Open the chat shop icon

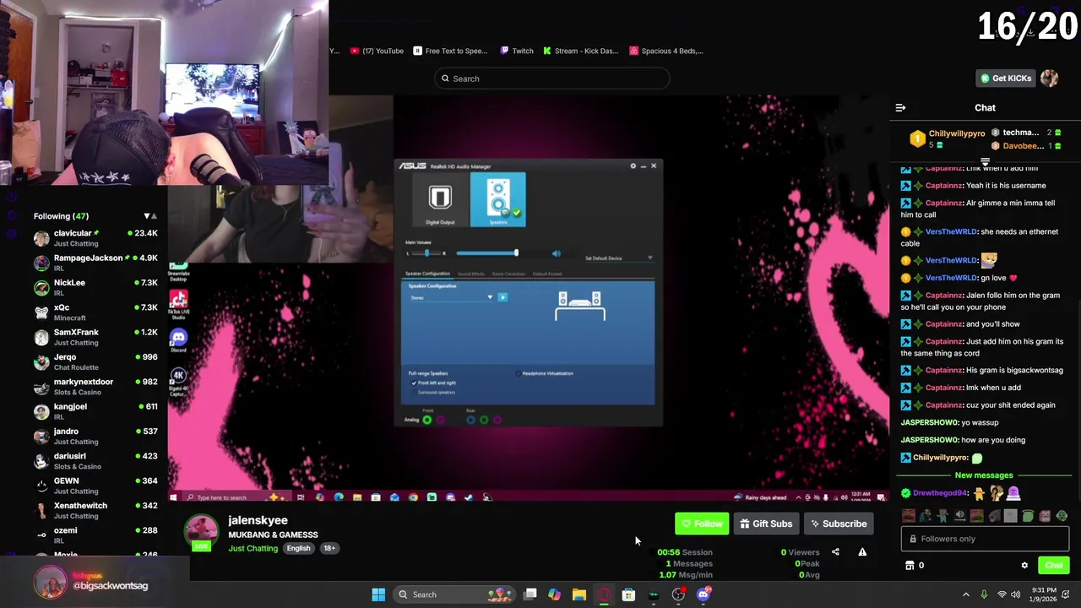pos(910,566)
